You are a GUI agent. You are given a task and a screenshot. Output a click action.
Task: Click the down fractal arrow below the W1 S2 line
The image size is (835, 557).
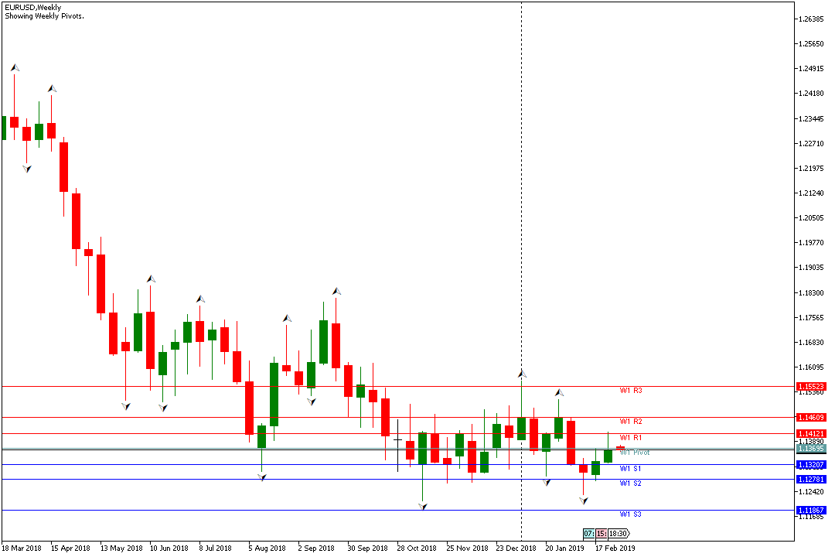click(x=584, y=501)
